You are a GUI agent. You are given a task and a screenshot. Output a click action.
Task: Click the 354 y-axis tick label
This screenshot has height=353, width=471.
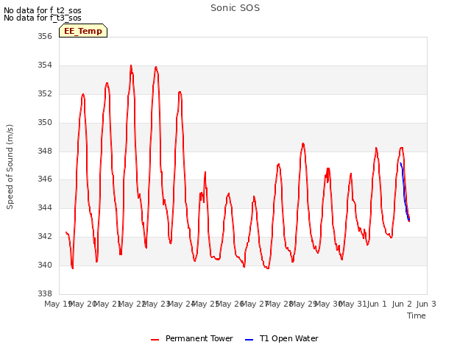(x=44, y=65)
